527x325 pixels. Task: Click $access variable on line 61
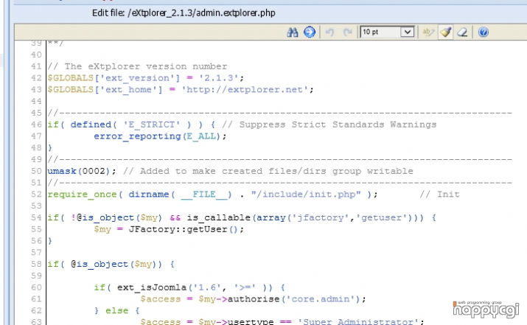161,298
